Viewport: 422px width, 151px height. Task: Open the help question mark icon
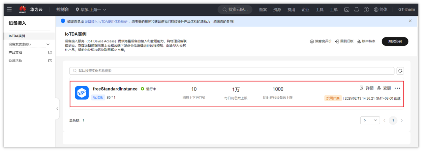pos(366,10)
